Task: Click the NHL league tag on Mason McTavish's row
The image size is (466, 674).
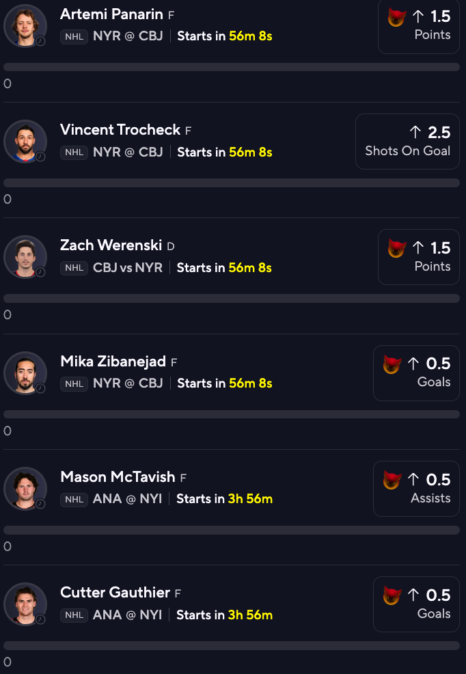Action: click(x=74, y=500)
